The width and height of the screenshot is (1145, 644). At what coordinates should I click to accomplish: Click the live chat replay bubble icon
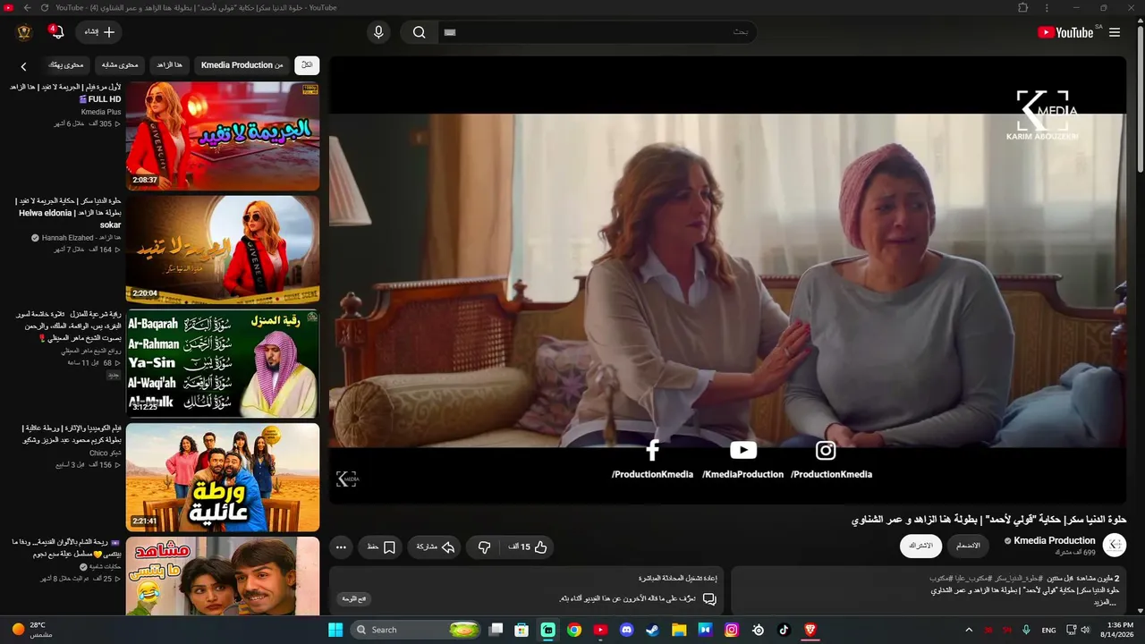(x=708, y=598)
